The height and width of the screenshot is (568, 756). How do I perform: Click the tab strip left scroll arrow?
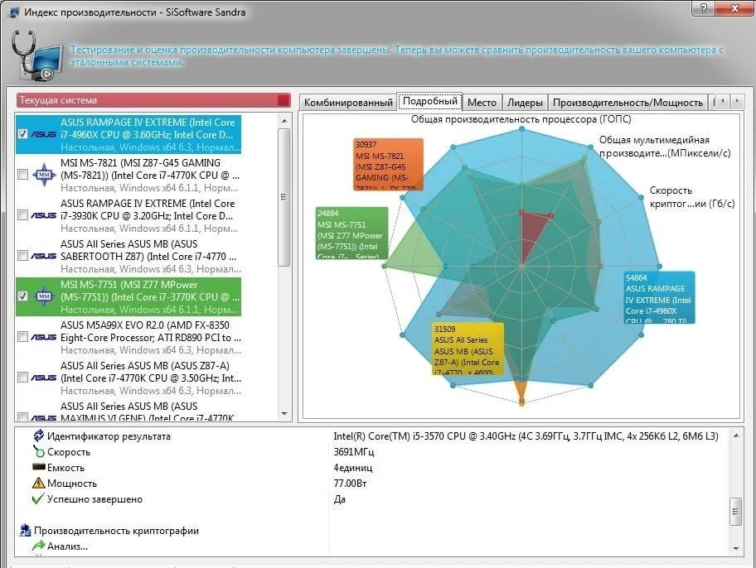(722, 101)
